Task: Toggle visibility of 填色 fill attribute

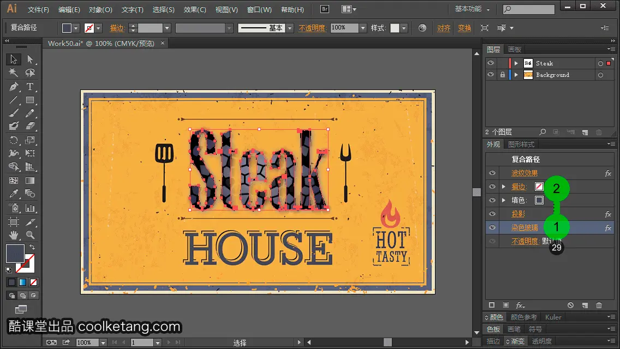Action: pos(492,200)
